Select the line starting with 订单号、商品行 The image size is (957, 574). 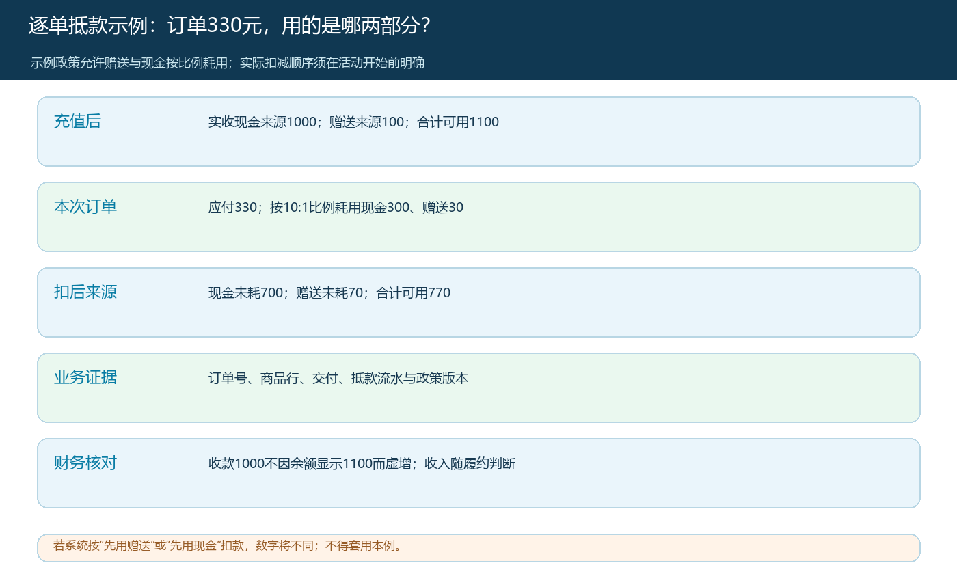[338, 379]
